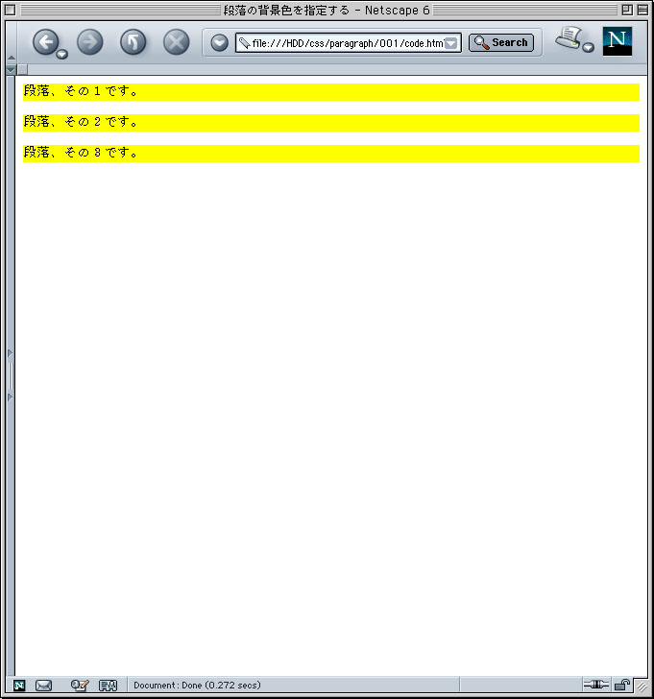Click the window title '段落の背景色を指定する - Netscape 6'

point(327,10)
